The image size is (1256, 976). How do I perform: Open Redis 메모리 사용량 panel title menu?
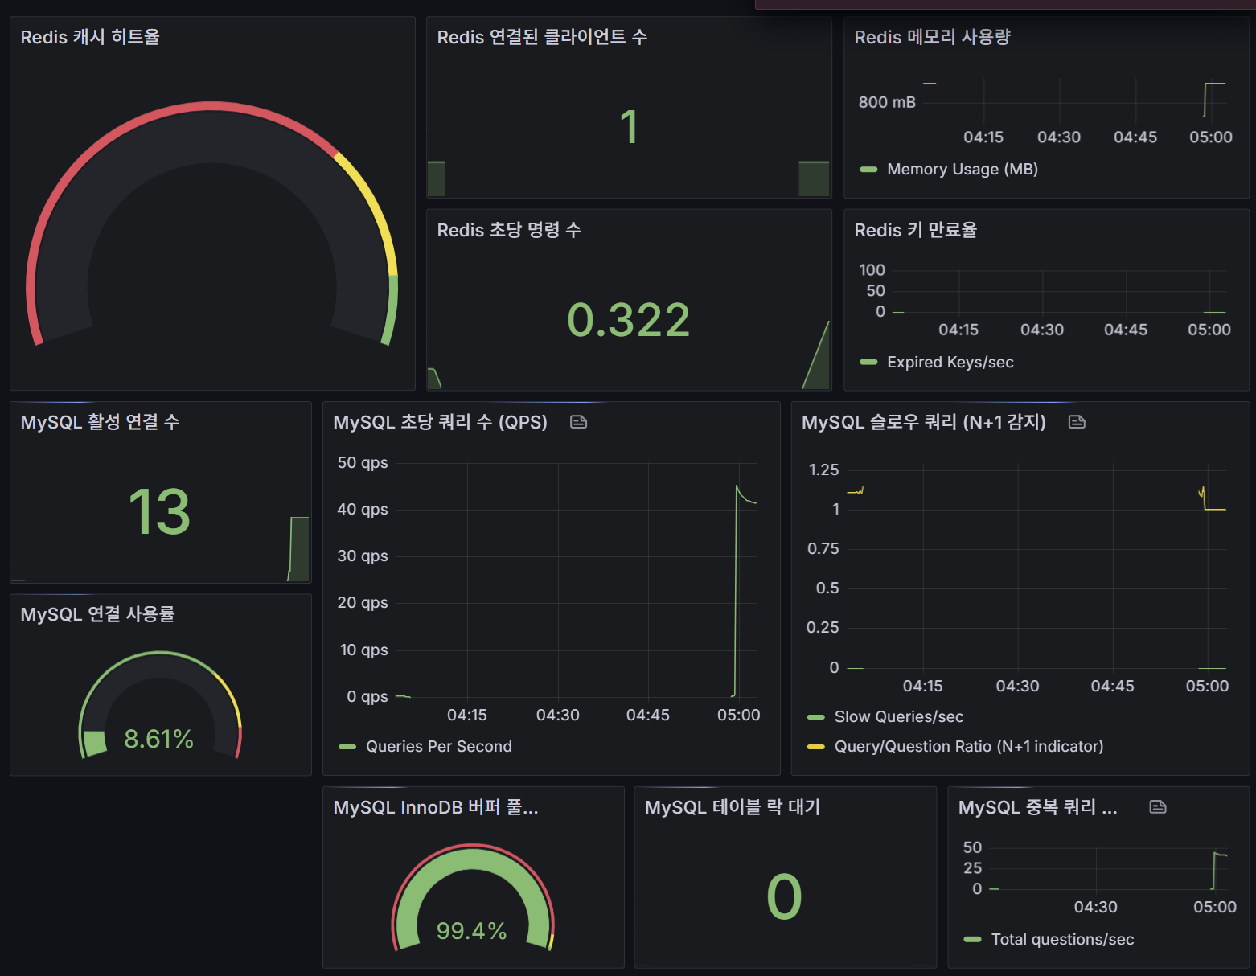[x=931, y=37]
